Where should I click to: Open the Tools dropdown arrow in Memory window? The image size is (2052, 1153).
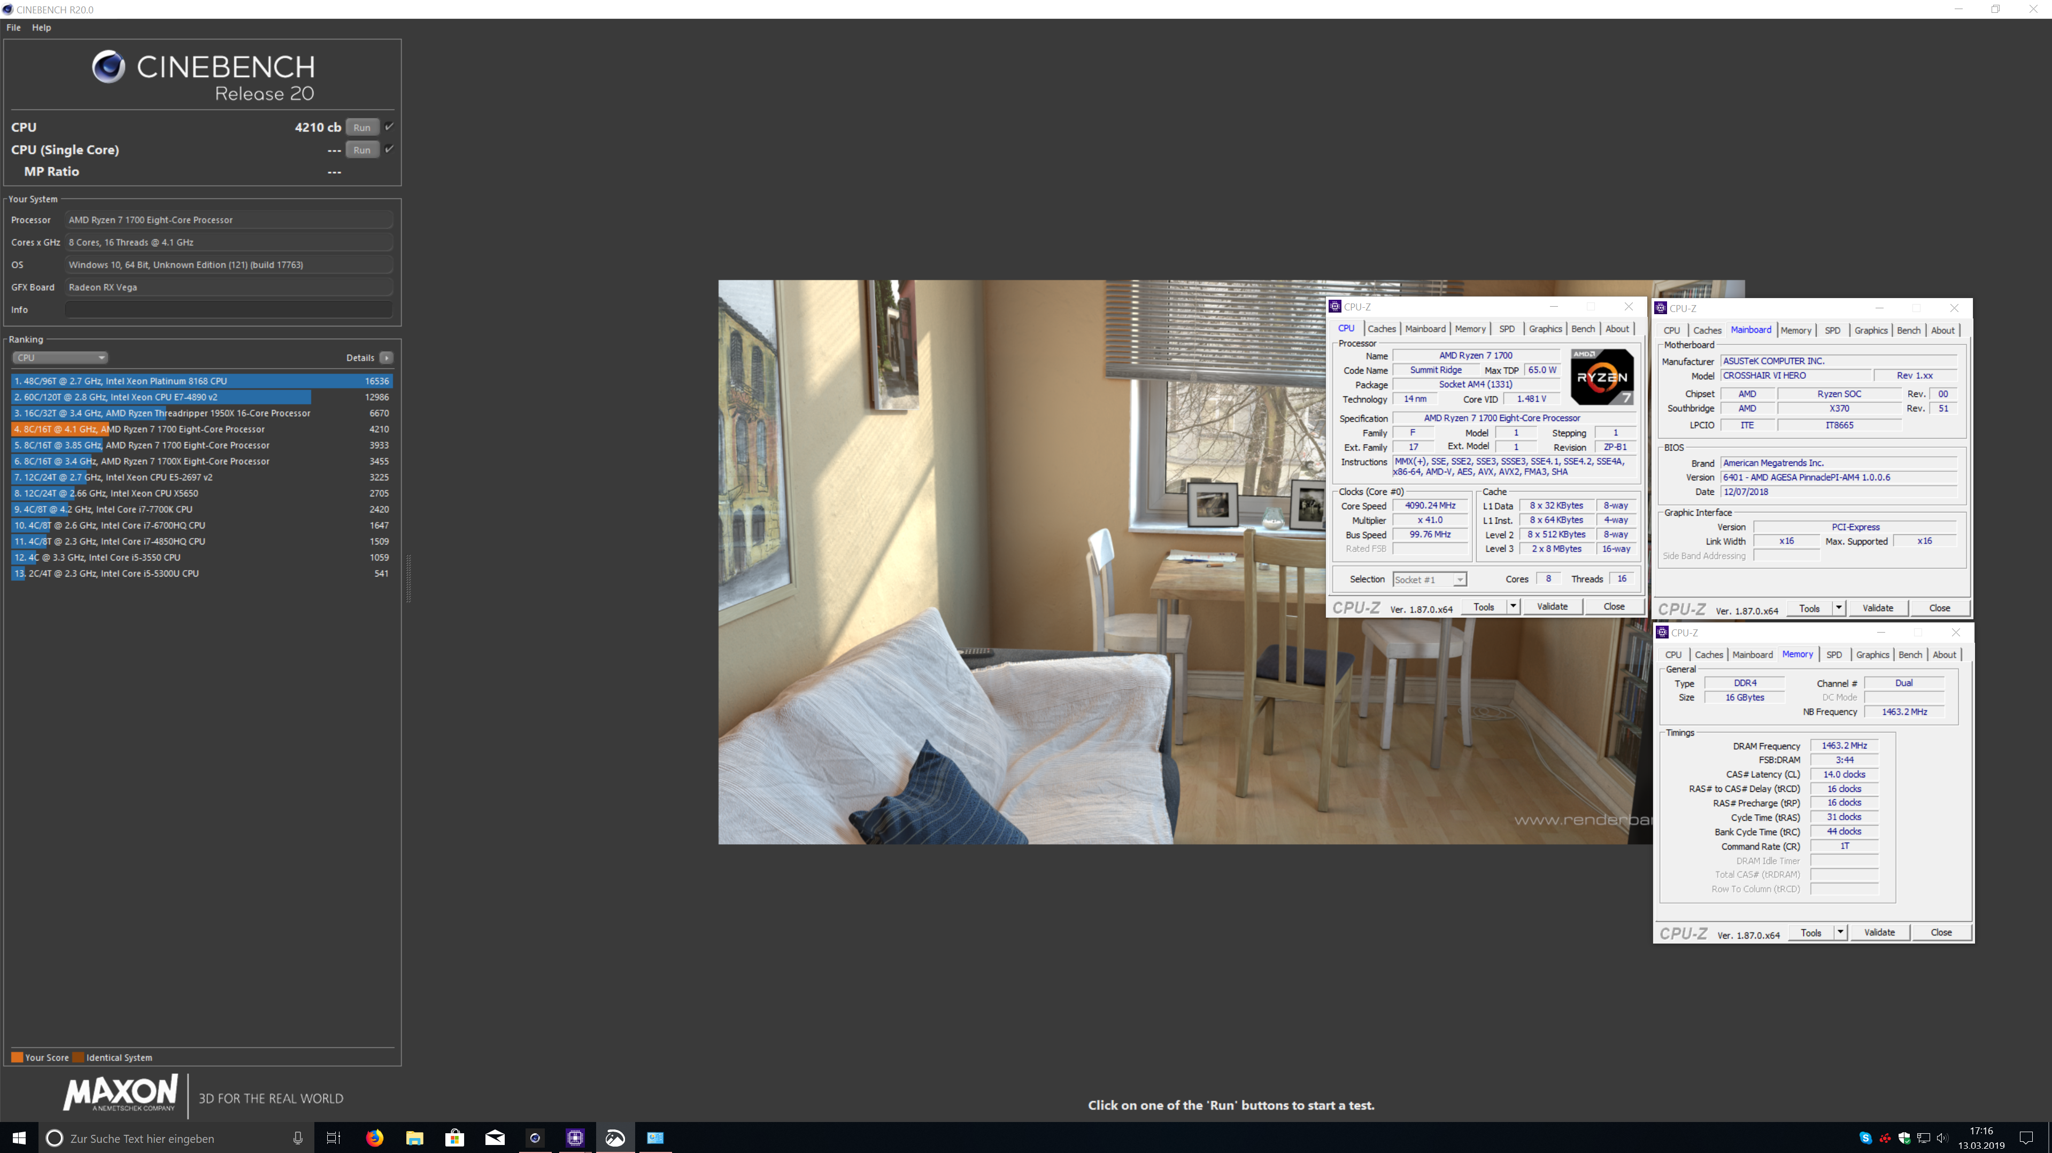coord(1840,932)
